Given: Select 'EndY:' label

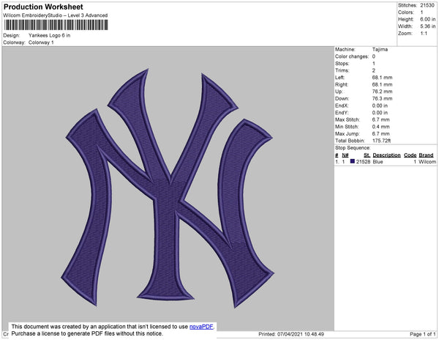Looking at the screenshot, I should [x=342, y=113].
